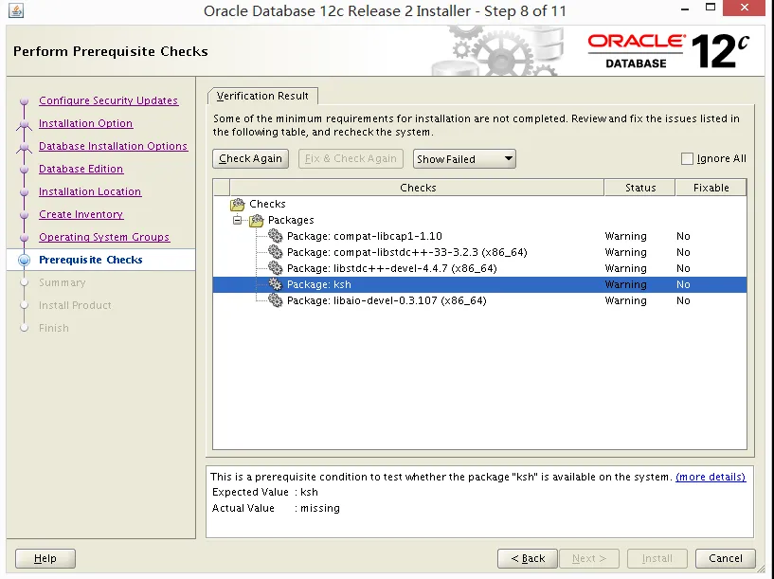Image resolution: width=774 pixels, height=579 pixels.
Task: Select the highlighted Package: ksh row
Action: click(x=479, y=284)
